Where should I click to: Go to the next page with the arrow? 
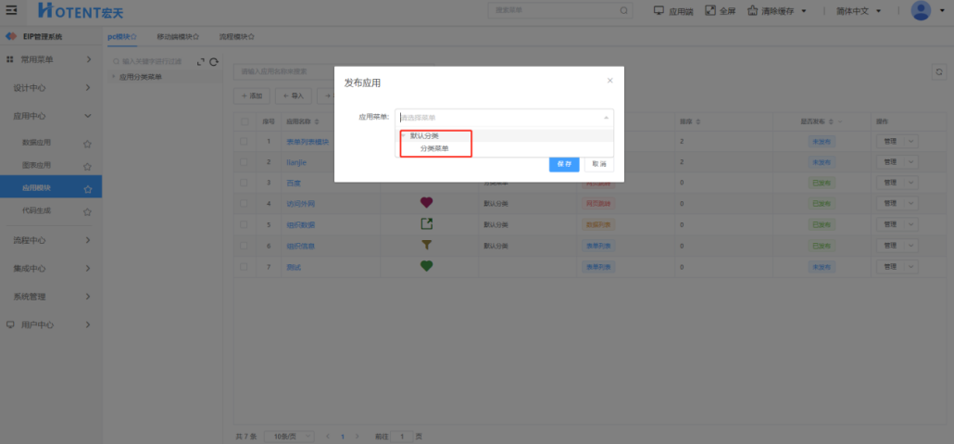(358, 436)
